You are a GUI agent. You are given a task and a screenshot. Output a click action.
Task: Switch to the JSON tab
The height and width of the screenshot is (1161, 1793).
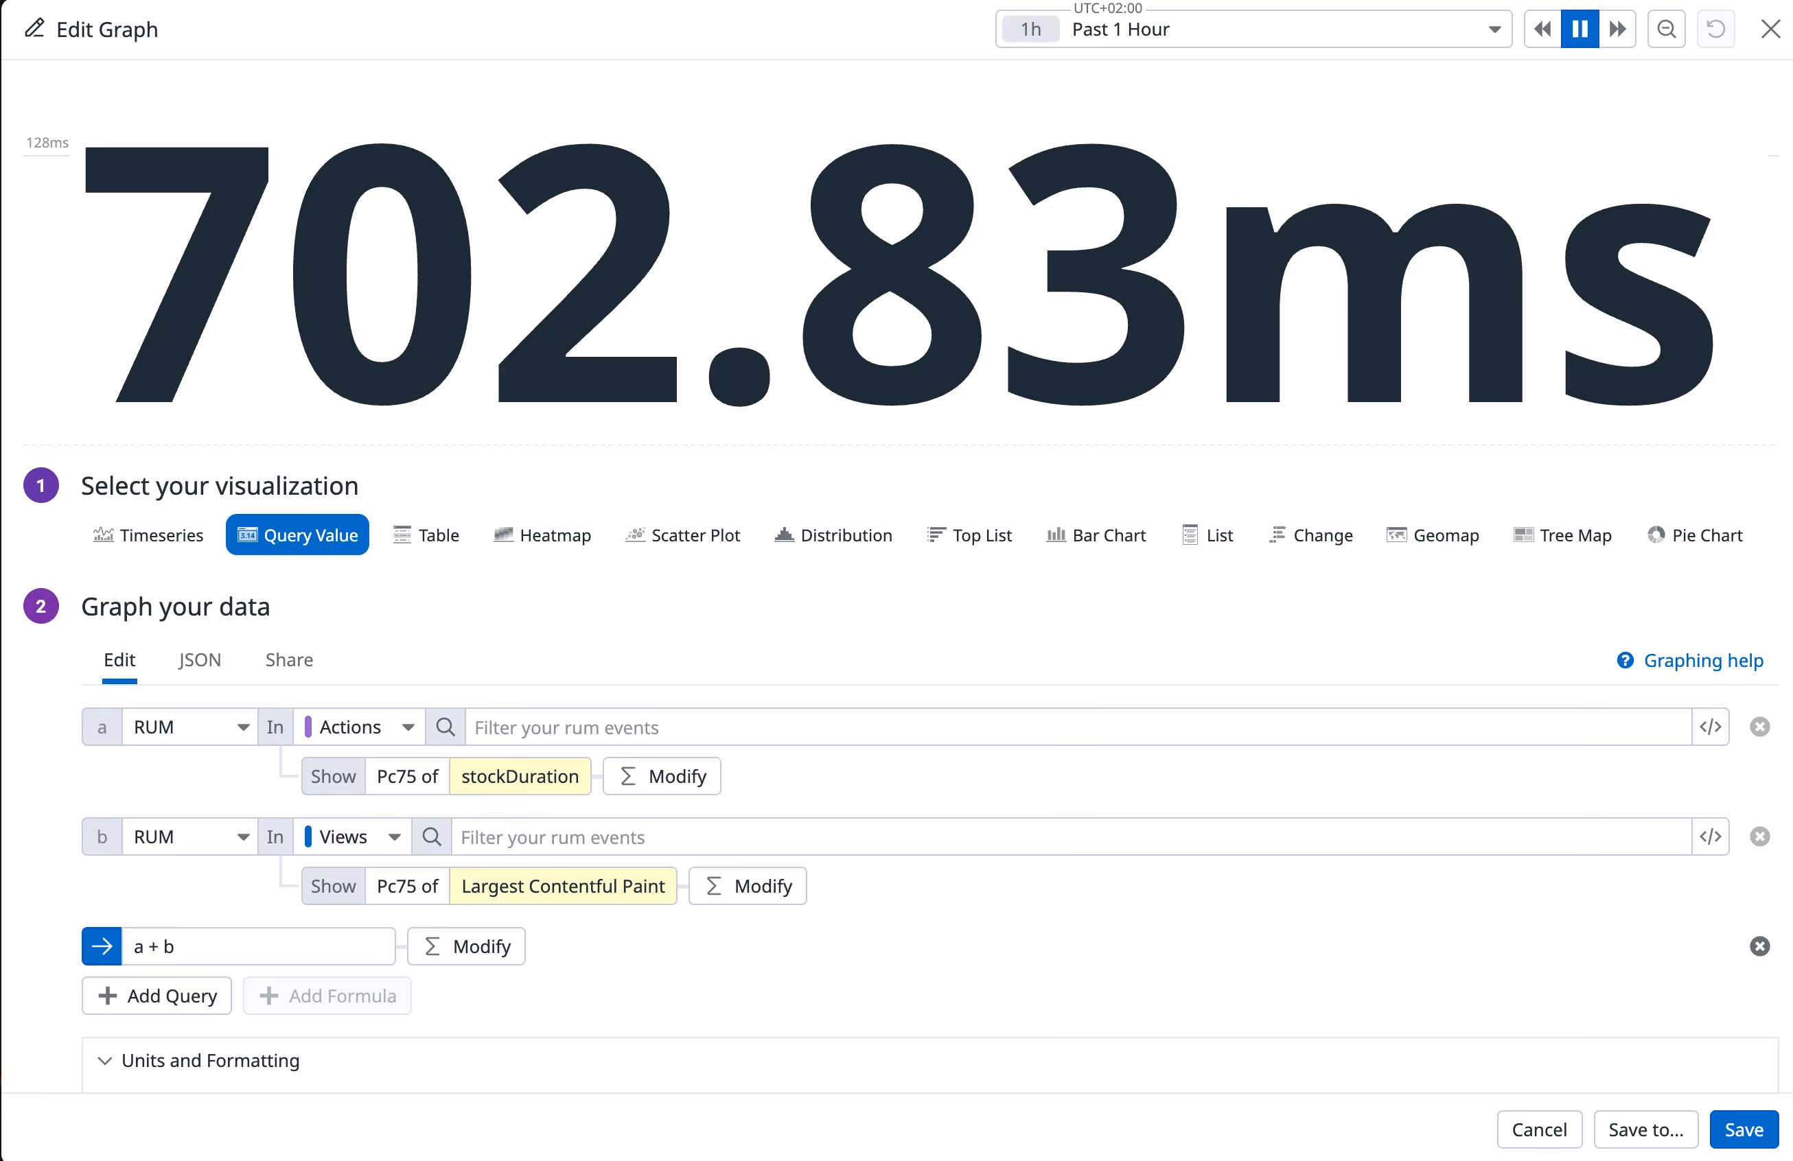(200, 660)
